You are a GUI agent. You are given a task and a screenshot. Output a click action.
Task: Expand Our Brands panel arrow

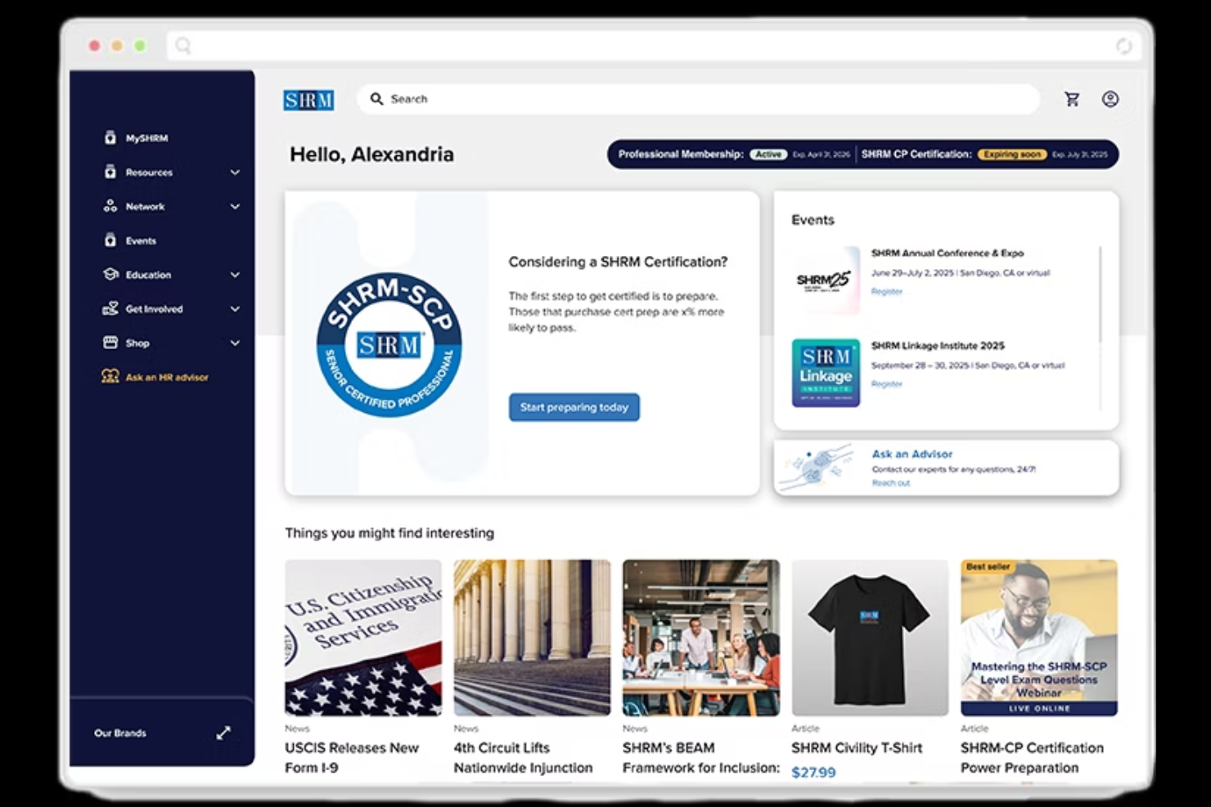click(223, 733)
